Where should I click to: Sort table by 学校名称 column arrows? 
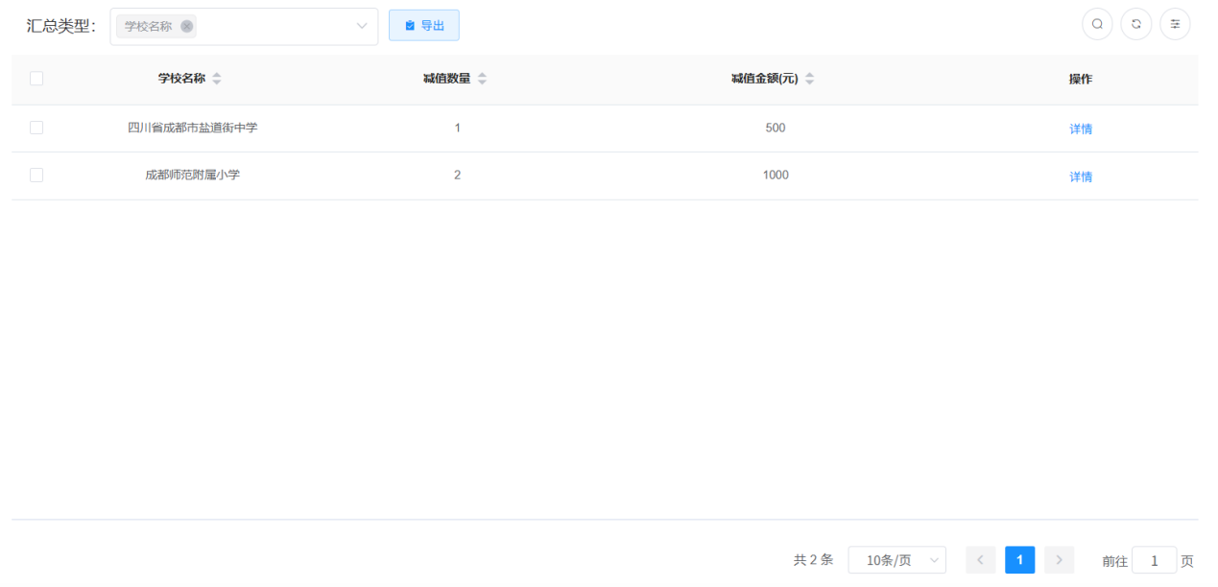click(217, 79)
